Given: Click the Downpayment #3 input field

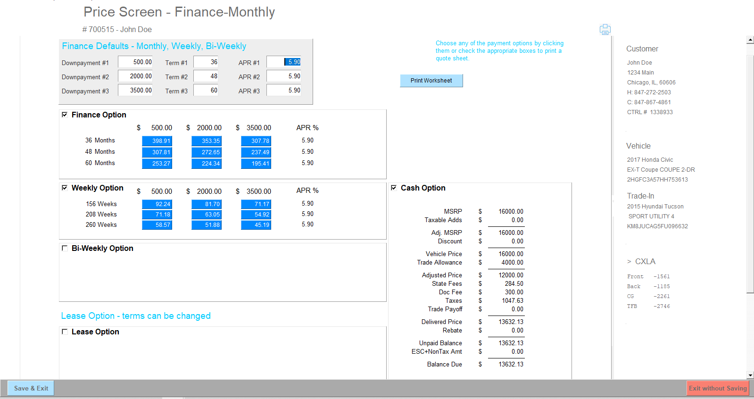Looking at the screenshot, I should tap(135, 91).
